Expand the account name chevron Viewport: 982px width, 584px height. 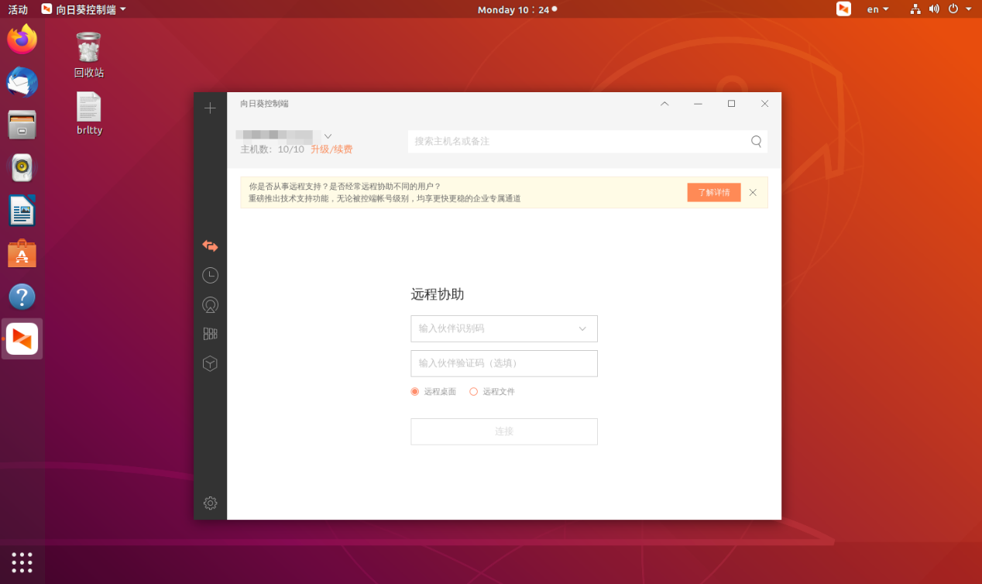pos(328,136)
